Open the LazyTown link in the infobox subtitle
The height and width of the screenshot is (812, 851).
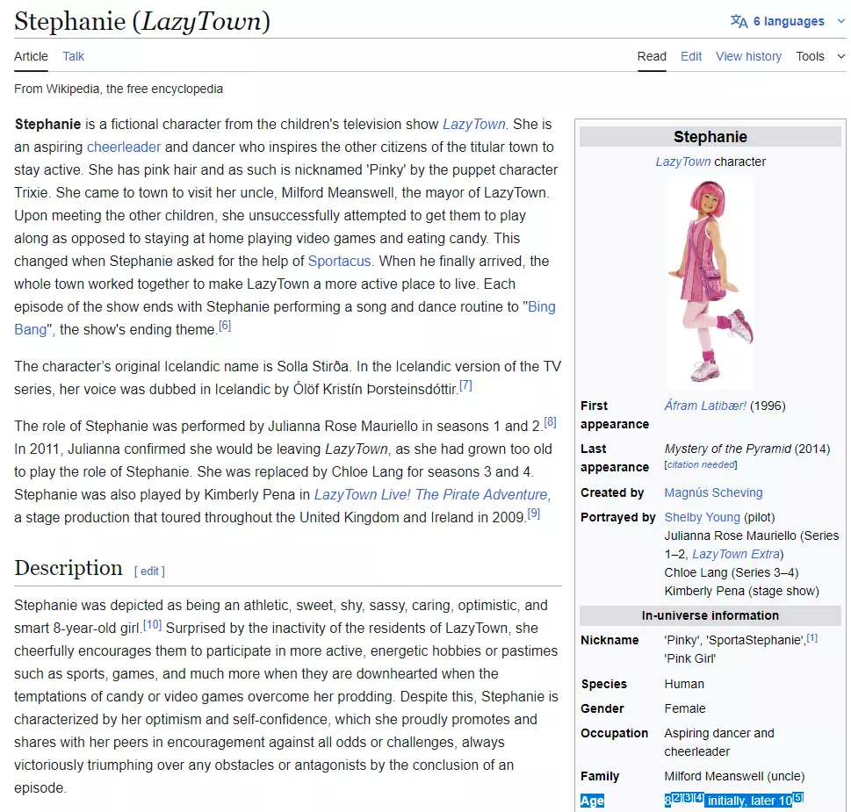click(682, 162)
